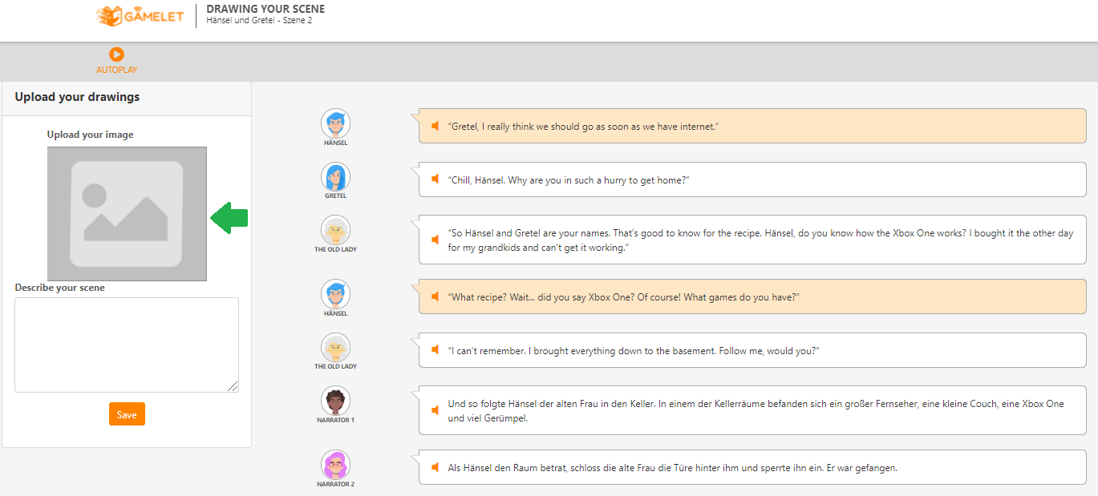Use the textarea resize handle corner
The image size is (1098, 496).
tap(233, 387)
